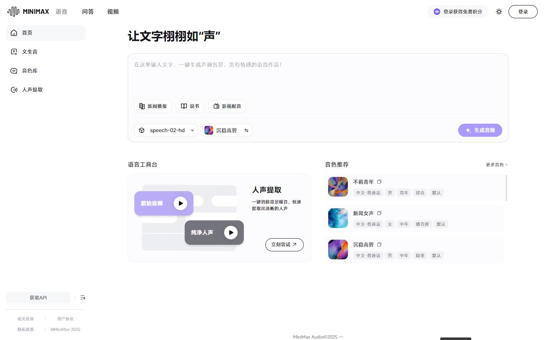Viewport: 545px width, 340px height.
Task: Select the 说书 preset
Action: pyautogui.click(x=190, y=106)
